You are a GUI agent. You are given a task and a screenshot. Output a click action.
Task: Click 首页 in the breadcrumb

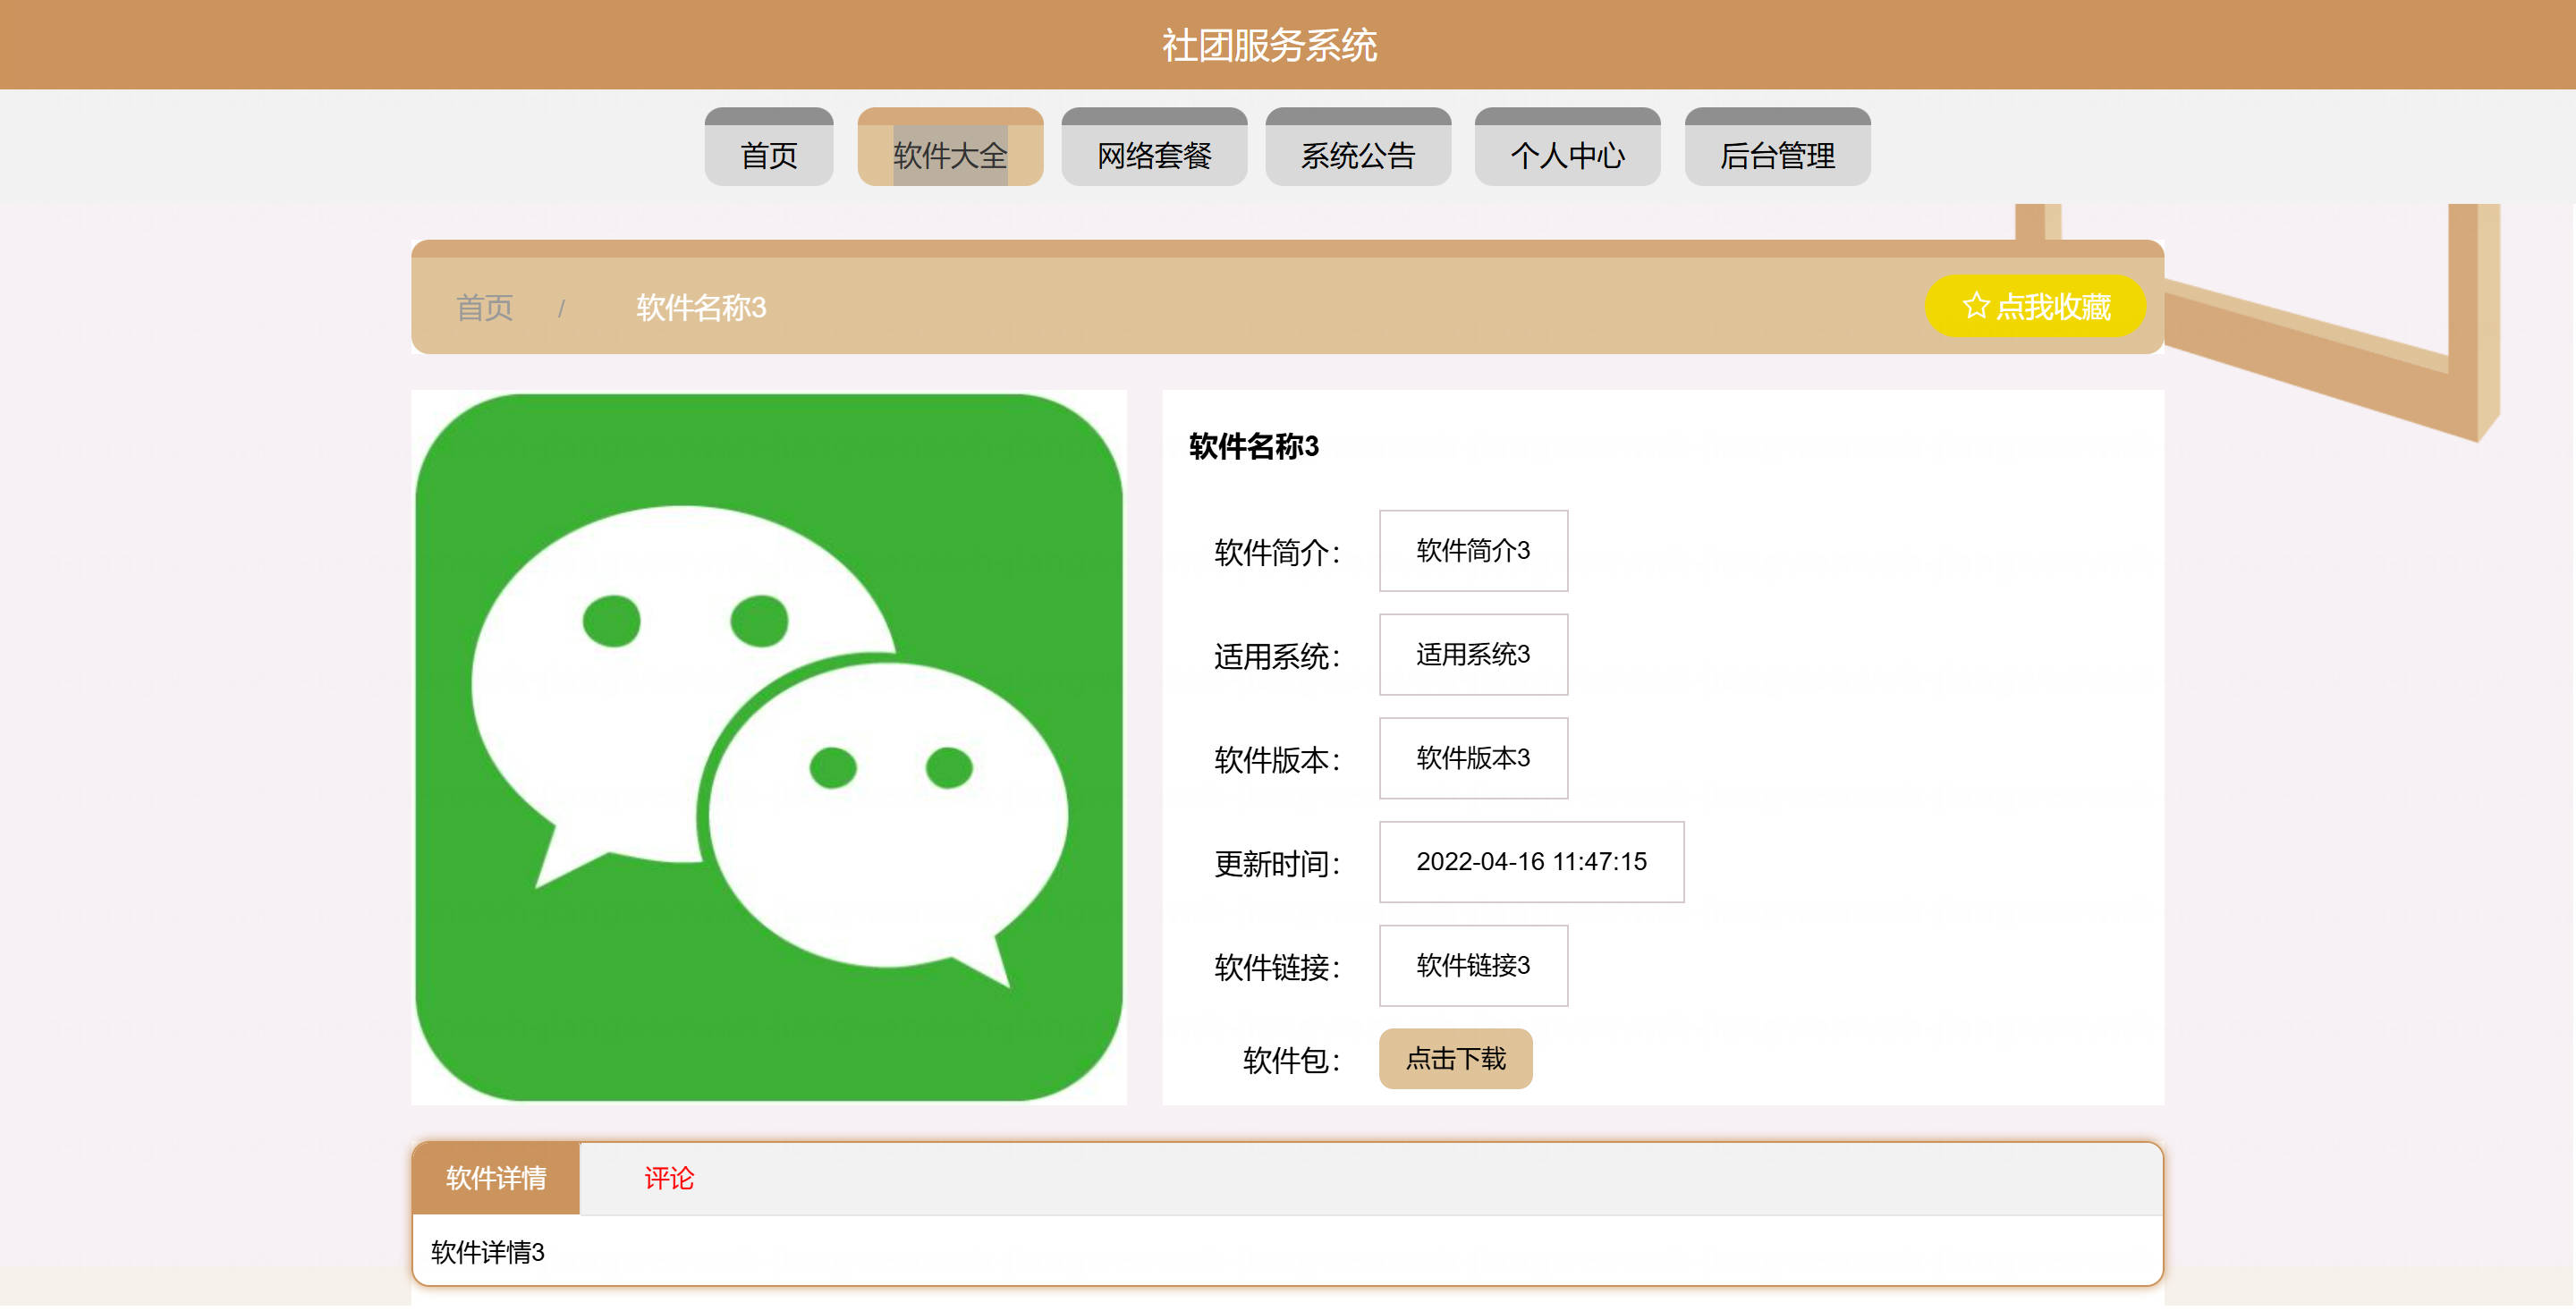point(485,308)
